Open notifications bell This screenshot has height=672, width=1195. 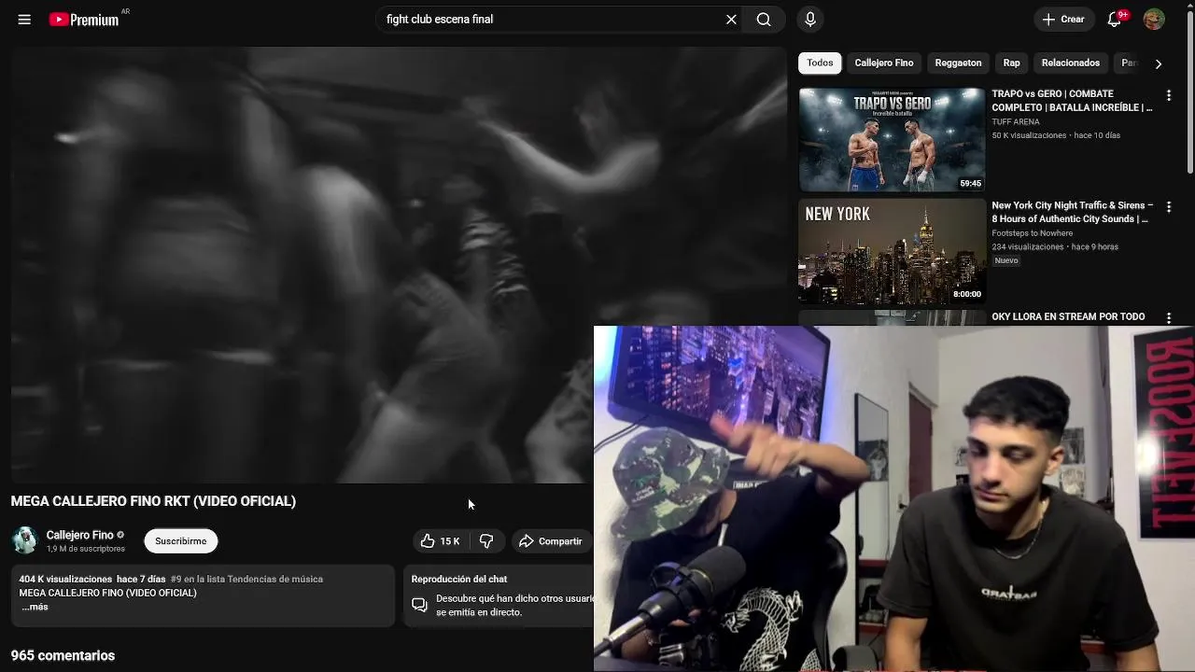tap(1114, 20)
